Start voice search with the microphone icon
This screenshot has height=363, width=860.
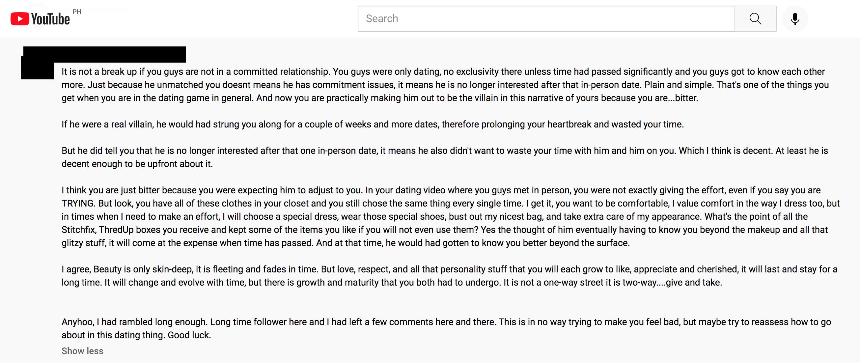pyautogui.click(x=795, y=19)
